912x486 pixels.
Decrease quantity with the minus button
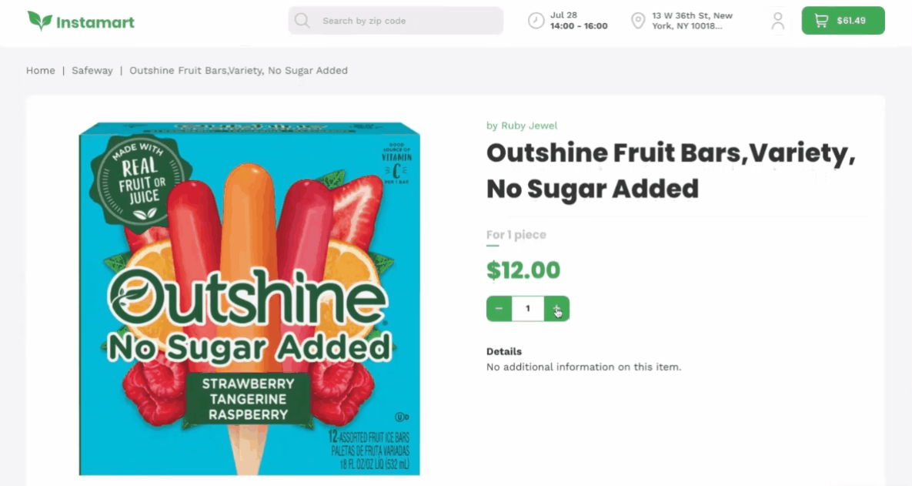tap(499, 309)
